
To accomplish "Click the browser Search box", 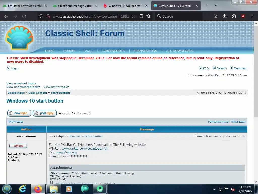I will tap(179, 16).
